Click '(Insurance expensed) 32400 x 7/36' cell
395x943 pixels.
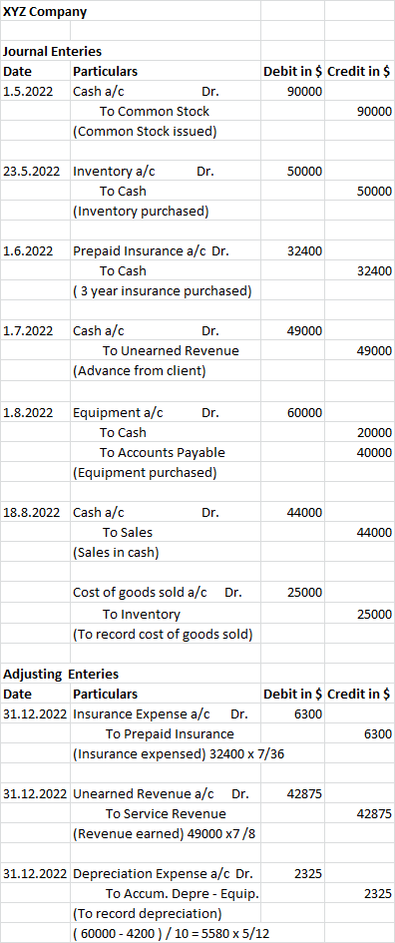(x=178, y=754)
